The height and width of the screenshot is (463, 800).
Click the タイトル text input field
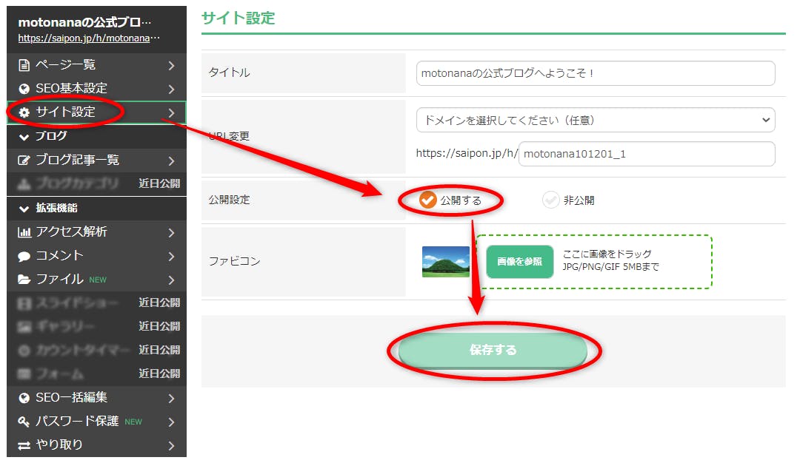click(x=595, y=73)
